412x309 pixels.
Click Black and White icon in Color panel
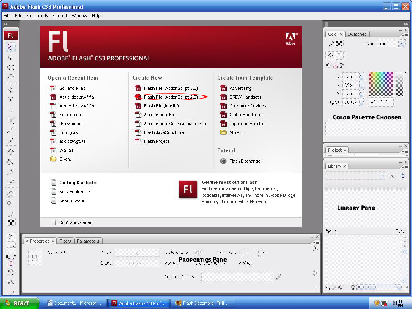tap(328, 65)
